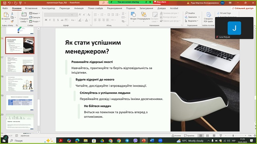The height and width of the screenshot is (144, 257).
Task: Open the Replace (Замінити) dropdown arrow
Action: (199, 17)
